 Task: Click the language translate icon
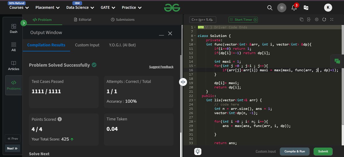point(306,8)
